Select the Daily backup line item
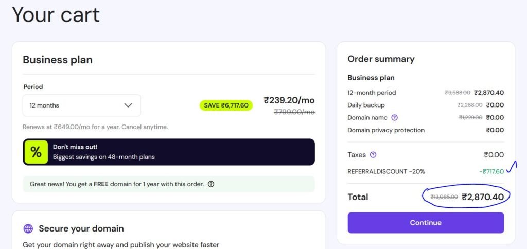 (x=366, y=105)
